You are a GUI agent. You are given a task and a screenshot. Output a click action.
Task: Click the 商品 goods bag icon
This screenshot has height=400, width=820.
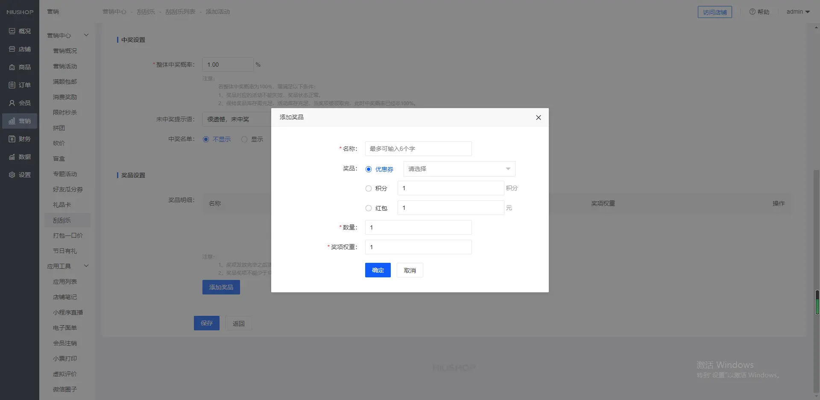12,67
